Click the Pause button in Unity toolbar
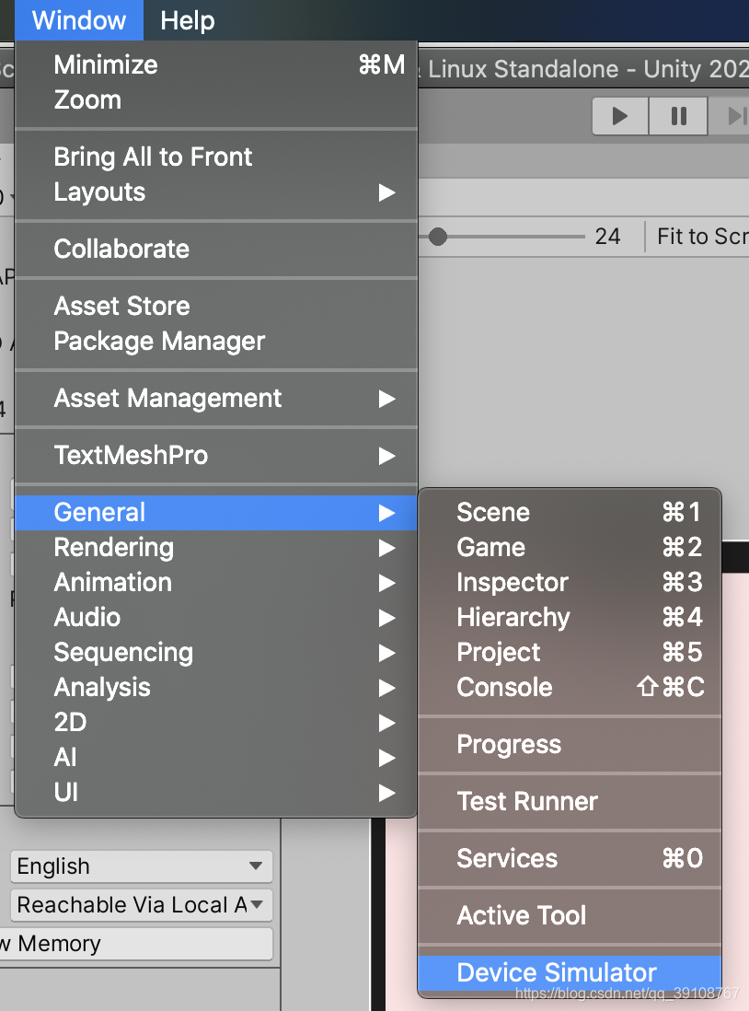 coord(678,116)
